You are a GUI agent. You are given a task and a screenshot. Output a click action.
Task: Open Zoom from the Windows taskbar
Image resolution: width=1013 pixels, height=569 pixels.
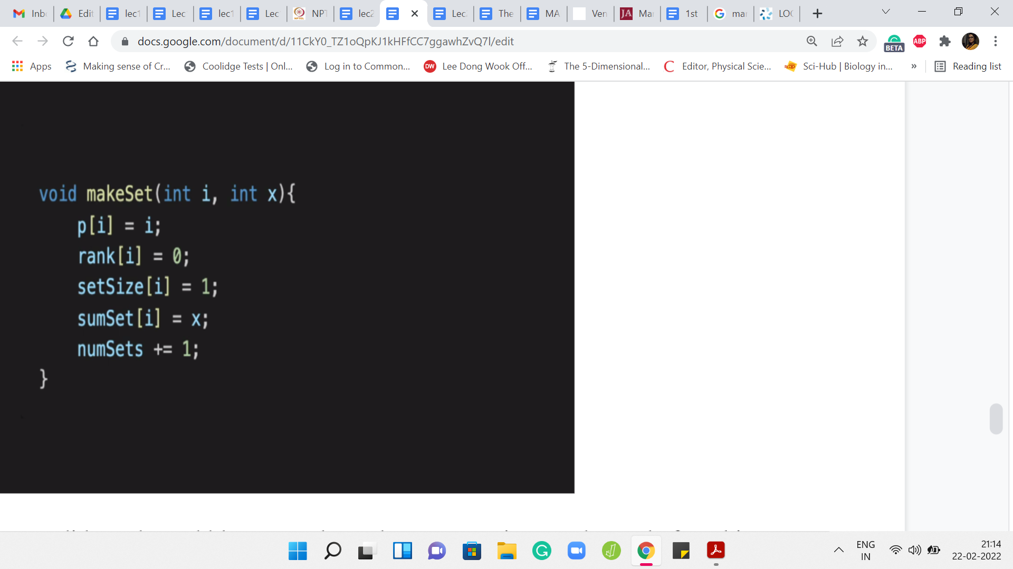tap(576, 551)
